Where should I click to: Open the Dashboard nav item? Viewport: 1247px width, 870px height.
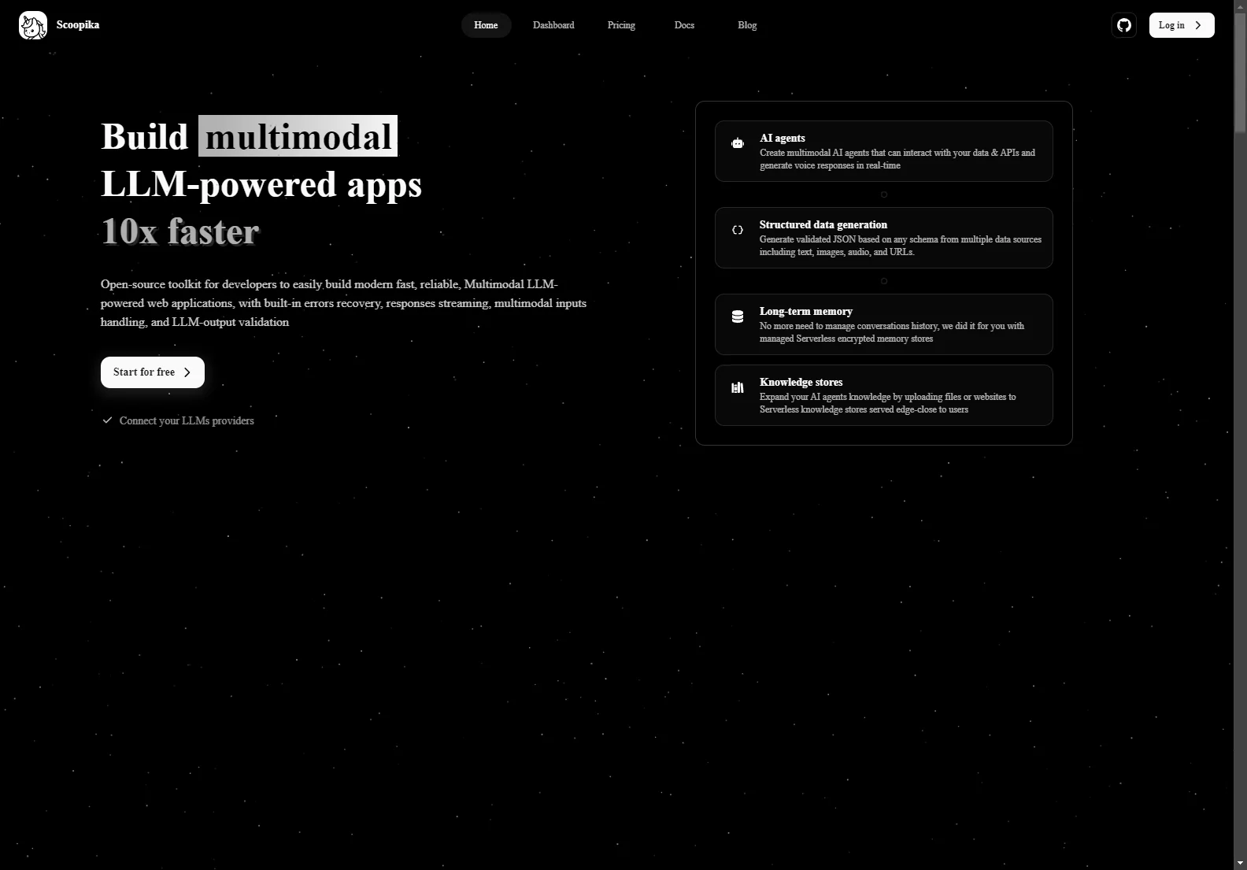tap(553, 25)
